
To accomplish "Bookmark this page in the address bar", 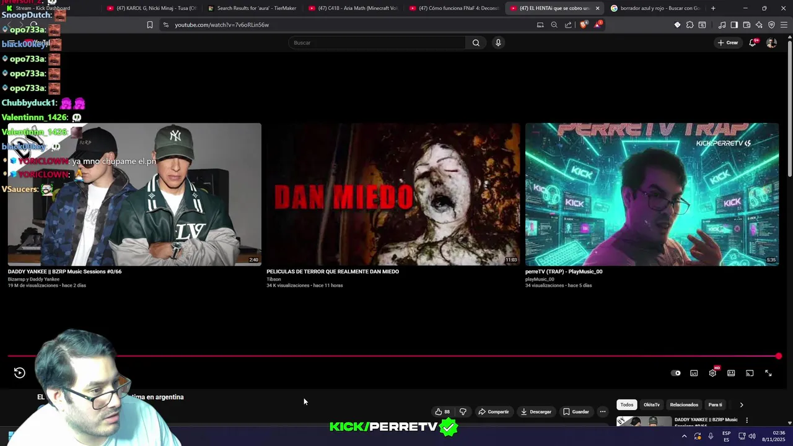I will [149, 25].
